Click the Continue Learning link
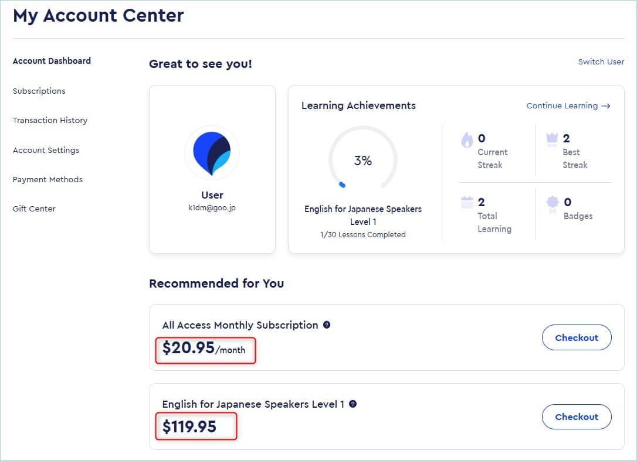This screenshot has width=637, height=461. (561, 106)
